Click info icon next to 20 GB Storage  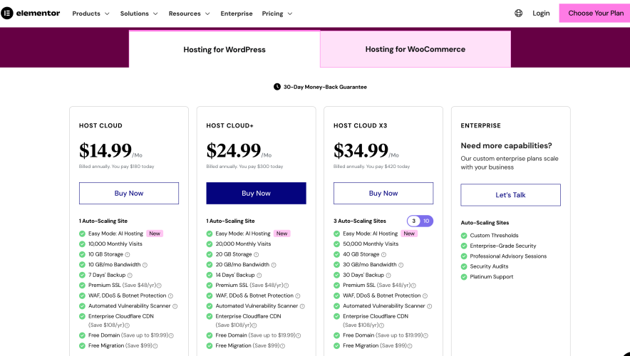pos(257,254)
